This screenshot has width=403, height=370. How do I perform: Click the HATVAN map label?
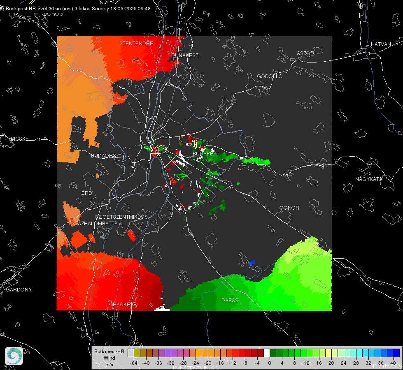[381, 44]
